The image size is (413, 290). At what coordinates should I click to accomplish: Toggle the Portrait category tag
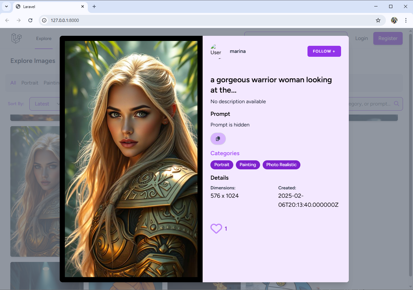222,165
